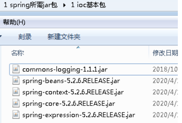
Task: Select the spring-expression-5.2.6.RELEASE.jar file icon
Action: click(x=16, y=114)
